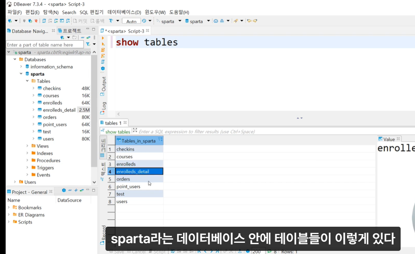Click the SQL console icon in toolbar
Image resolution: width=415 pixels, height=254 pixels.
62,21
